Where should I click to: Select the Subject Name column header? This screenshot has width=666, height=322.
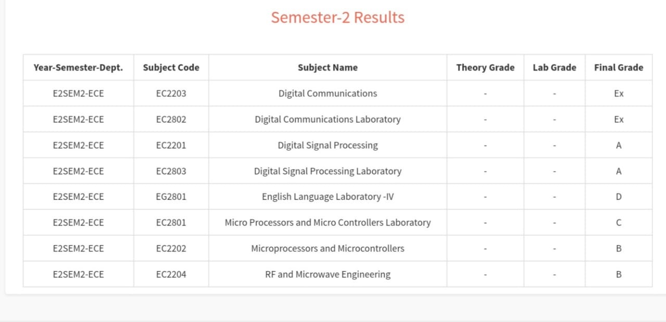328,68
